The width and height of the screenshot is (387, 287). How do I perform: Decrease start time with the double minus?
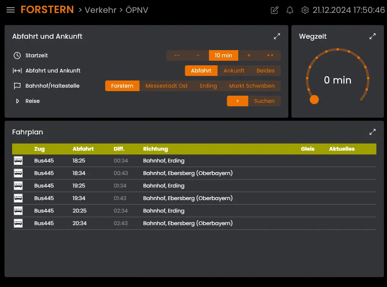pyautogui.click(x=177, y=55)
